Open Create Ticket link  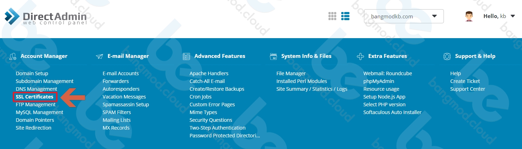click(x=465, y=81)
